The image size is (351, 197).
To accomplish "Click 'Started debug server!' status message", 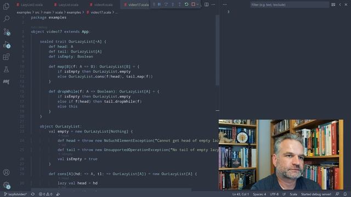I will coord(316,194).
